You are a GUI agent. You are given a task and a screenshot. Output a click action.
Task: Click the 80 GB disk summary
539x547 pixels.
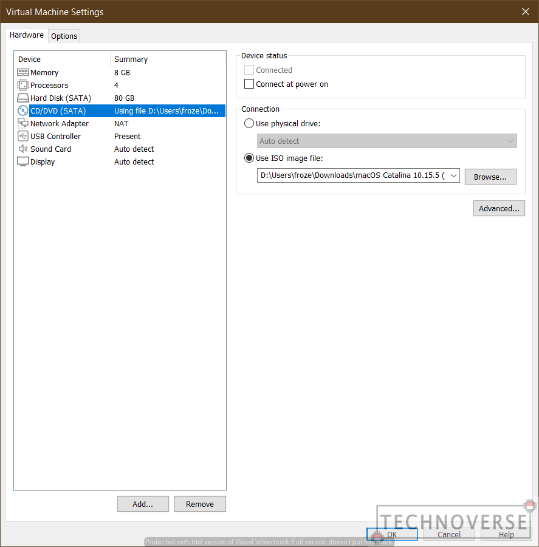(125, 98)
